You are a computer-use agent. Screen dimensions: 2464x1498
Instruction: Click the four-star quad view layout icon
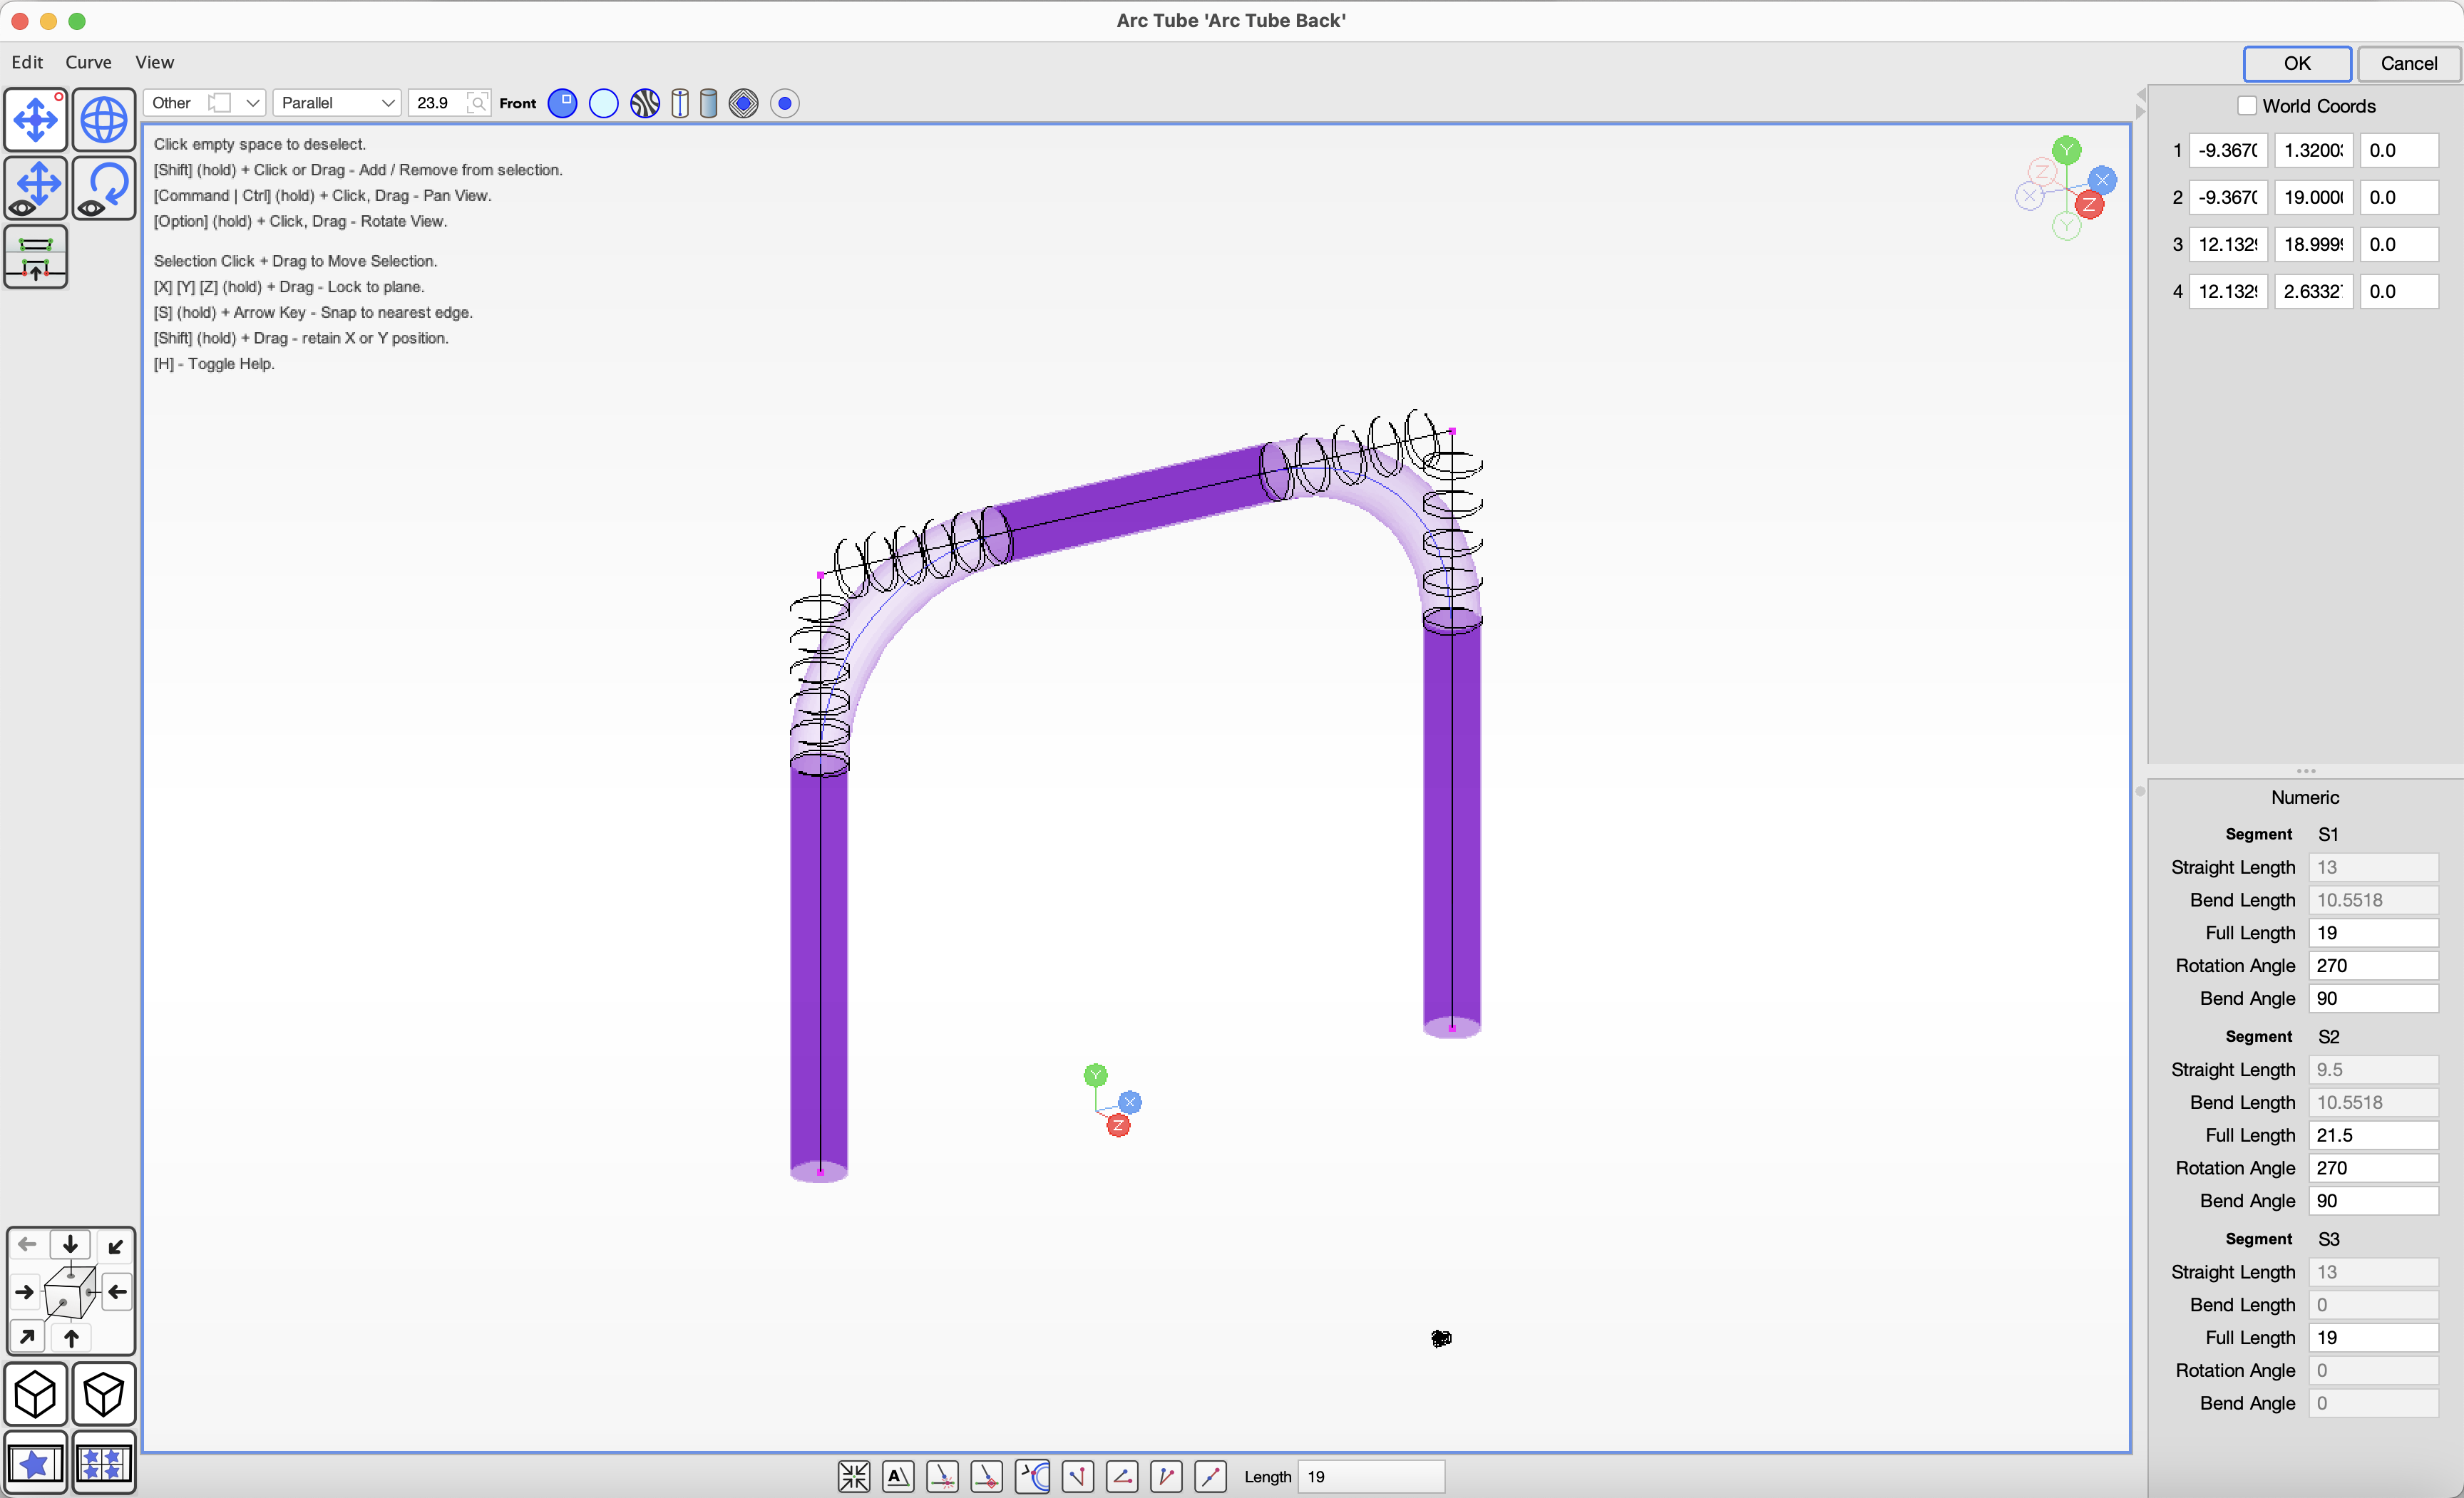pos(104,1464)
